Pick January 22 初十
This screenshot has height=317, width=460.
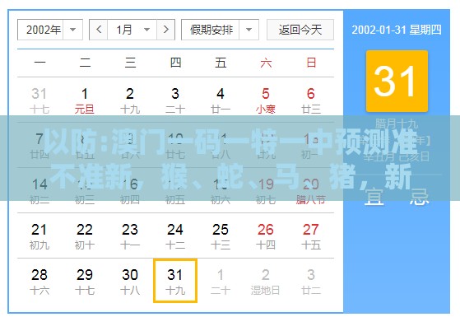click(85, 236)
